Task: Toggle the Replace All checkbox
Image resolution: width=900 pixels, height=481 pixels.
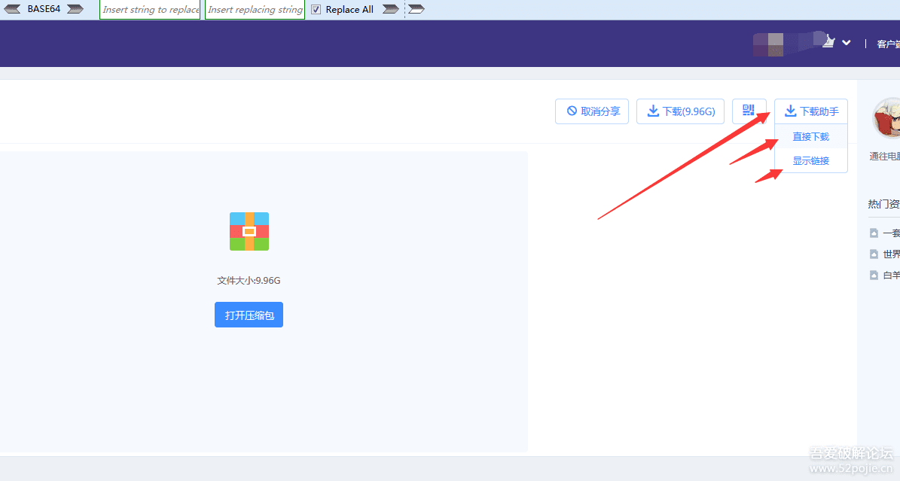Action: coord(316,10)
